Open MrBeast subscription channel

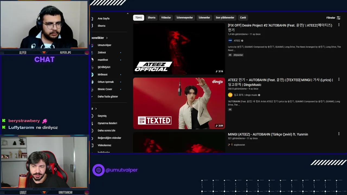coord(102,74)
